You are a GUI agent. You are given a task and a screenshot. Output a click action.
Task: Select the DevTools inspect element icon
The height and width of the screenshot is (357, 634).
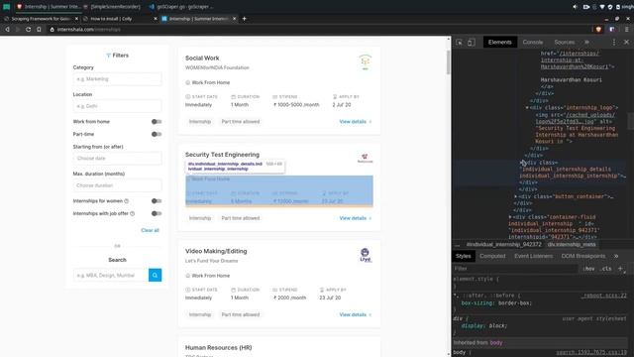tap(460, 42)
